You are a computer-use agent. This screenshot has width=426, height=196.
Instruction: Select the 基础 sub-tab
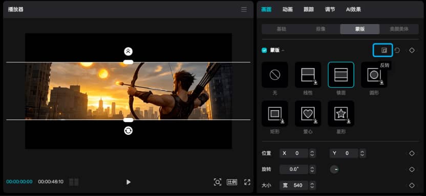point(281,29)
